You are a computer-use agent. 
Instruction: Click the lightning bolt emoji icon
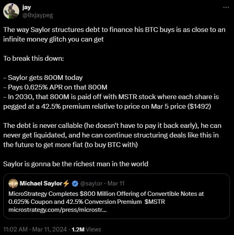pos(66,183)
